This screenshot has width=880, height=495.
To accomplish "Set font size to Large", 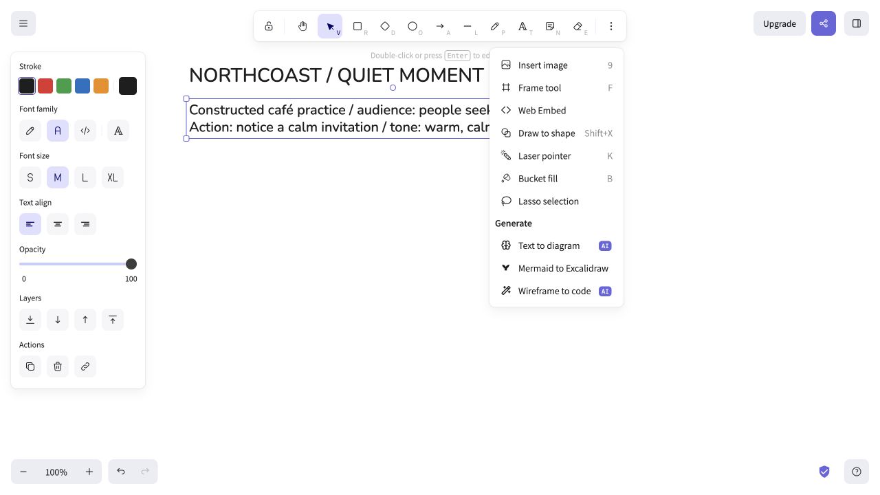I will pyautogui.click(x=85, y=177).
